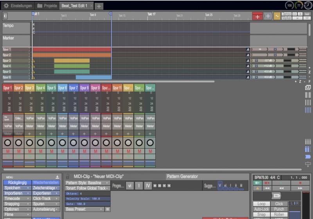The width and height of the screenshot is (313, 219).
Task: Click the yellow automation curve button
Action: point(277,16)
